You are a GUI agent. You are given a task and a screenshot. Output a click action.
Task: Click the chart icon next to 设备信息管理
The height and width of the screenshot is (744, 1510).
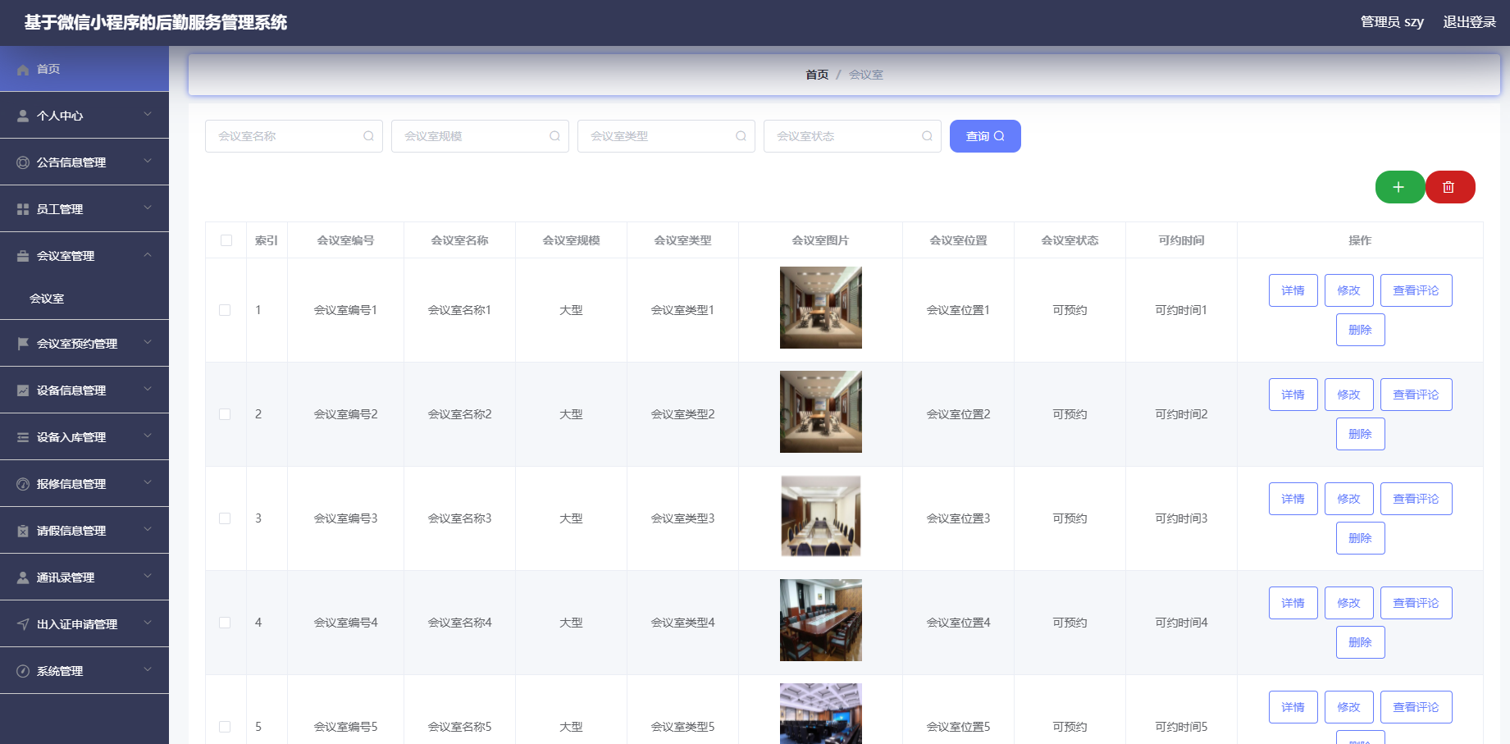coord(23,390)
